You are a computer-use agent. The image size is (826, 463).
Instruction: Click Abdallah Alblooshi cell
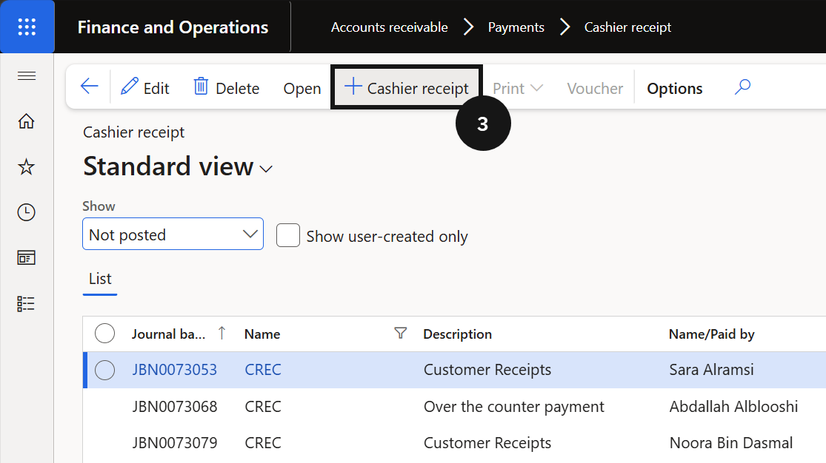tap(733, 407)
